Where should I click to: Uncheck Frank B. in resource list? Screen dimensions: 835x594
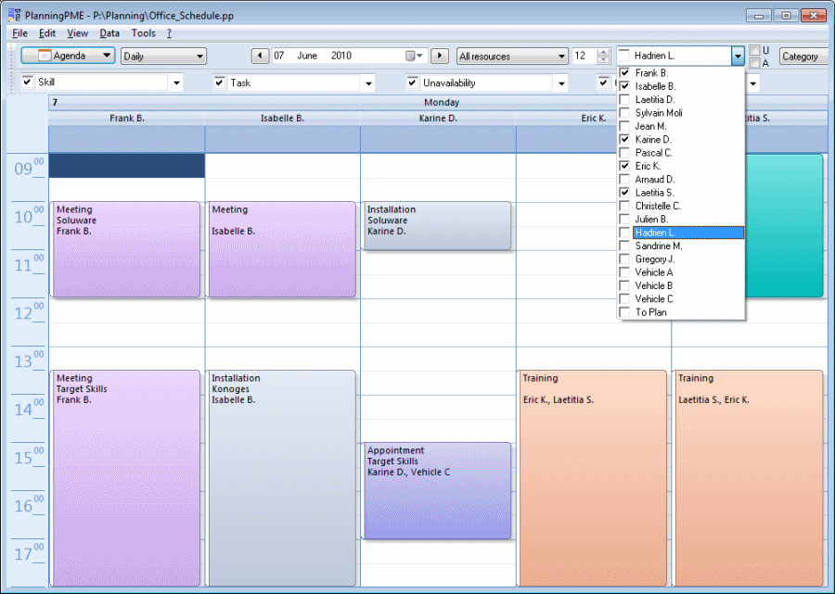click(x=624, y=73)
